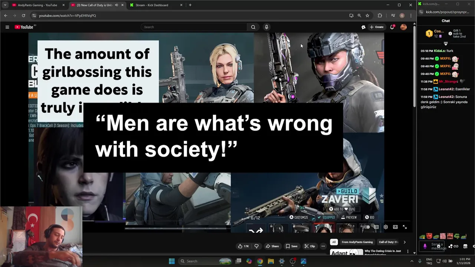Start voice search with the microphone icon
This screenshot has width=475, height=267.
tap(266, 27)
